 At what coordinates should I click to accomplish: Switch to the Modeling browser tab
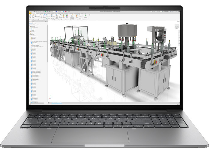pos(34,23)
